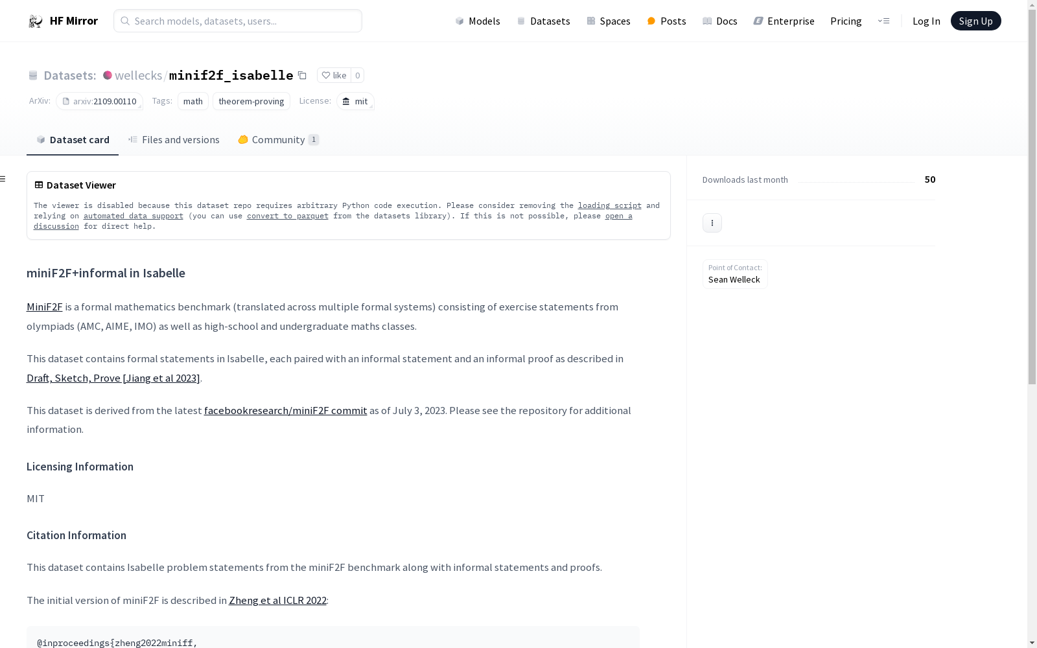Open the mit license tag
The height and width of the screenshot is (648, 1037).
coord(355,101)
